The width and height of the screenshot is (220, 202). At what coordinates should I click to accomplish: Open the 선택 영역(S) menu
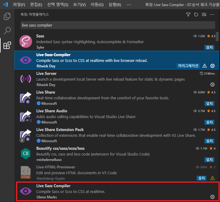58,5
